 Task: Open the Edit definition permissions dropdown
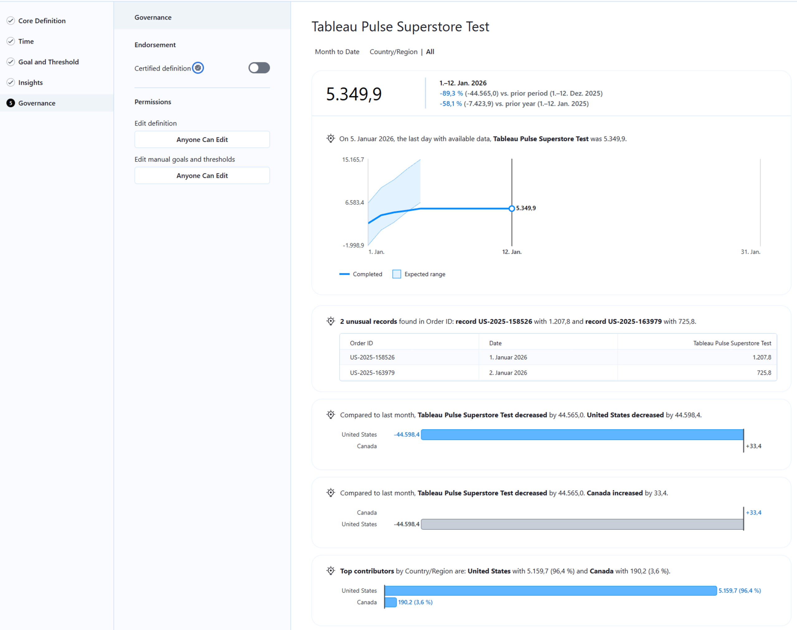[202, 139]
